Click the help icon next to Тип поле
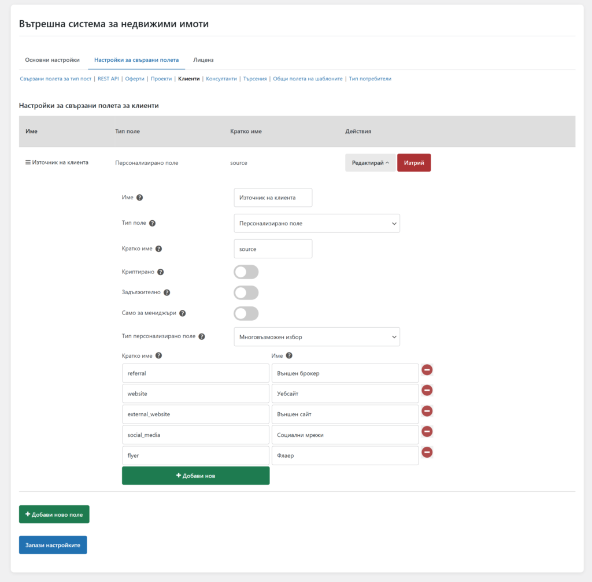Screen dimensions: 592x582 tap(152, 223)
